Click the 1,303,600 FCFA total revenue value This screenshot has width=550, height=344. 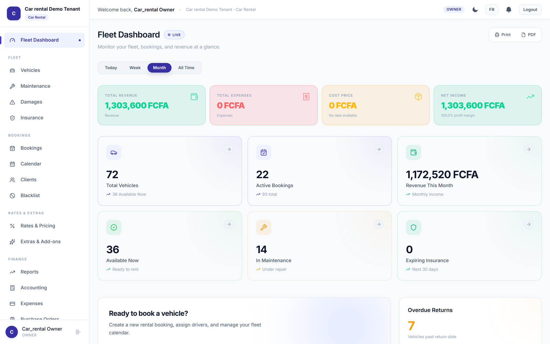click(x=137, y=106)
